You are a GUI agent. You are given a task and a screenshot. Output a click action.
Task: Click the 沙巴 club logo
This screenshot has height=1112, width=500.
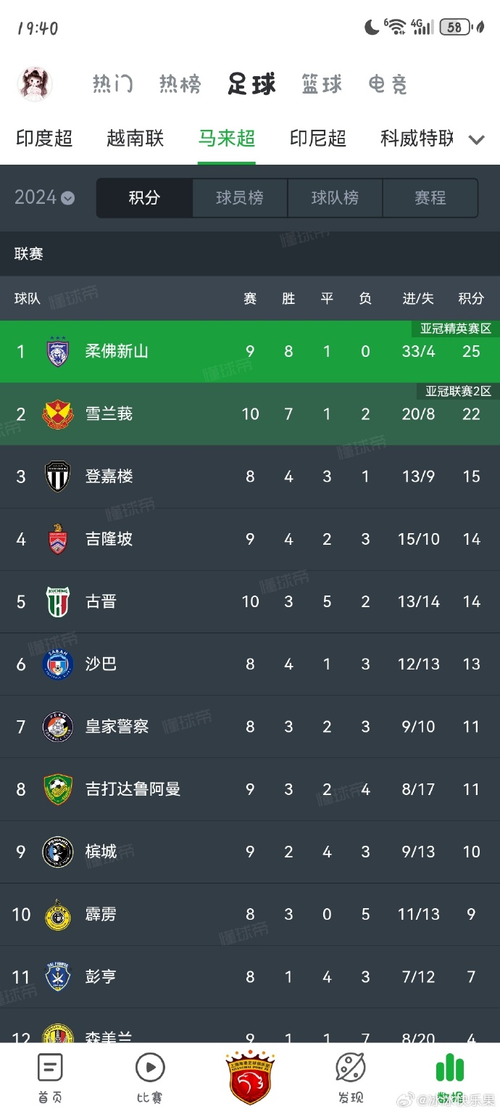pyautogui.click(x=58, y=664)
